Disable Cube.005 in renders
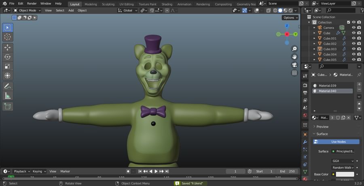 [359, 60]
